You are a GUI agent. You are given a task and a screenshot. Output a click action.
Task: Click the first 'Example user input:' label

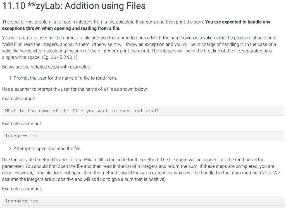[x=22, y=124]
